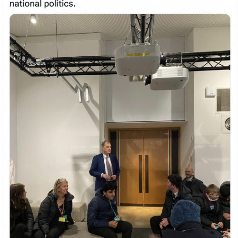Click the suited man's purple tie
The height and width of the screenshot is (238, 238).
(x=109, y=166)
